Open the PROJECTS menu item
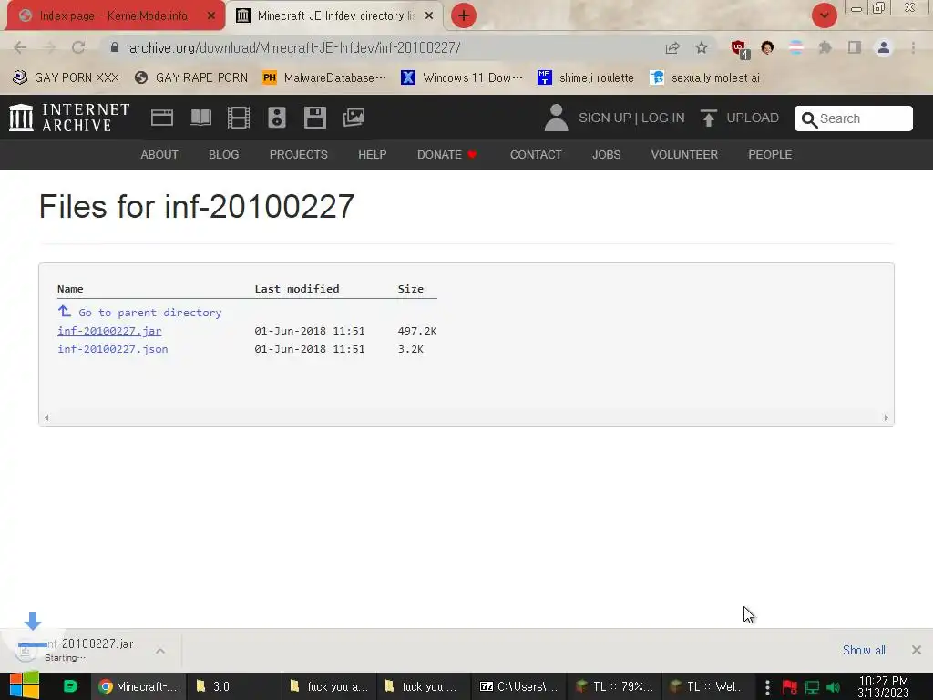The image size is (933, 700). pos(299,155)
